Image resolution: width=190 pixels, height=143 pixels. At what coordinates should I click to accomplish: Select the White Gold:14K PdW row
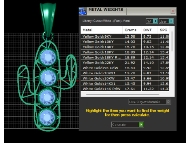[x=125, y=89]
